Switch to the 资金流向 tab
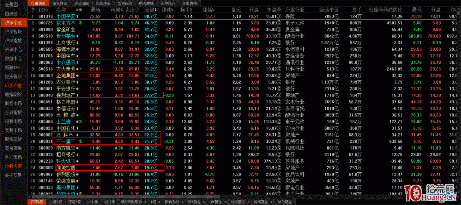 [x=81, y=3]
